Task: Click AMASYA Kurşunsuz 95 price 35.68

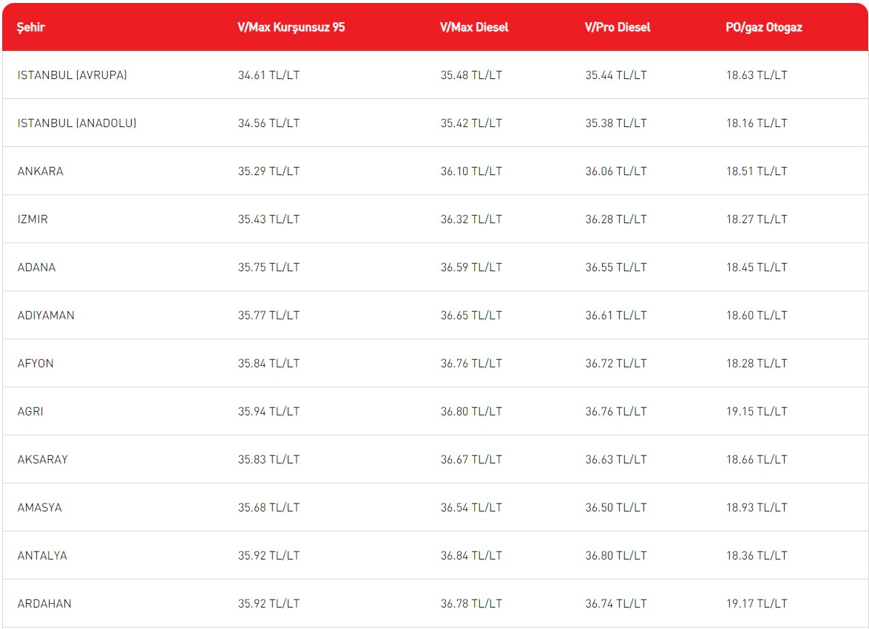Action: (x=268, y=508)
